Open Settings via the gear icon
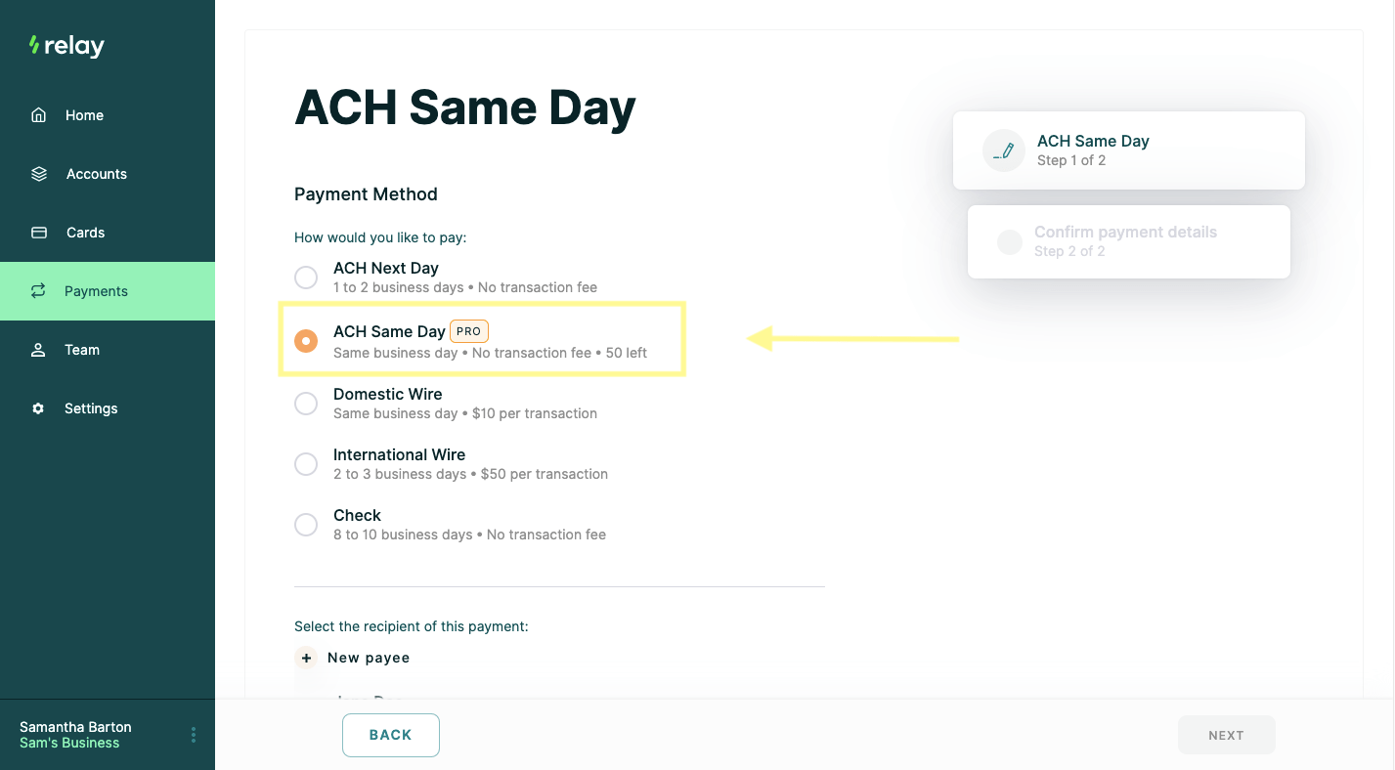The width and height of the screenshot is (1395, 770). click(38, 407)
